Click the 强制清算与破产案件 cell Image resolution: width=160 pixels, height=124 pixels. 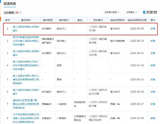[x=48, y=41]
